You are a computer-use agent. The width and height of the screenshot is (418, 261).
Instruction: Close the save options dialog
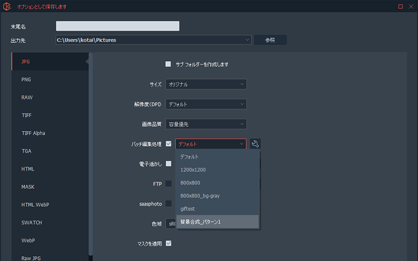[x=411, y=7]
